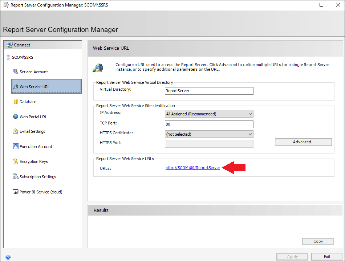The image size is (345, 262).
Task: Open the Web Portal URL page
Action: pos(33,117)
